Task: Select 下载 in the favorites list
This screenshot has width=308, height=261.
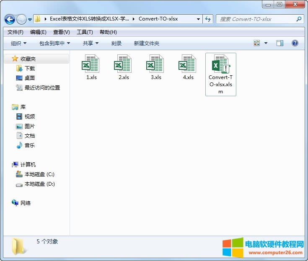Action: click(x=29, y=68)
